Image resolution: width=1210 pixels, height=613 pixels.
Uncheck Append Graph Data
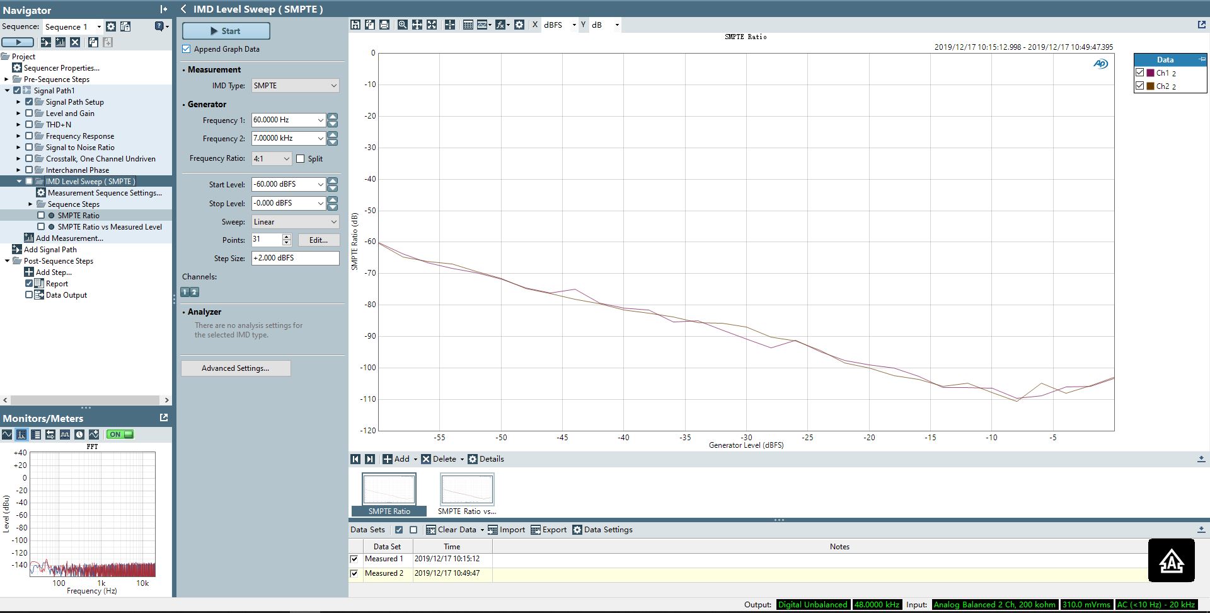coord(187,49)
